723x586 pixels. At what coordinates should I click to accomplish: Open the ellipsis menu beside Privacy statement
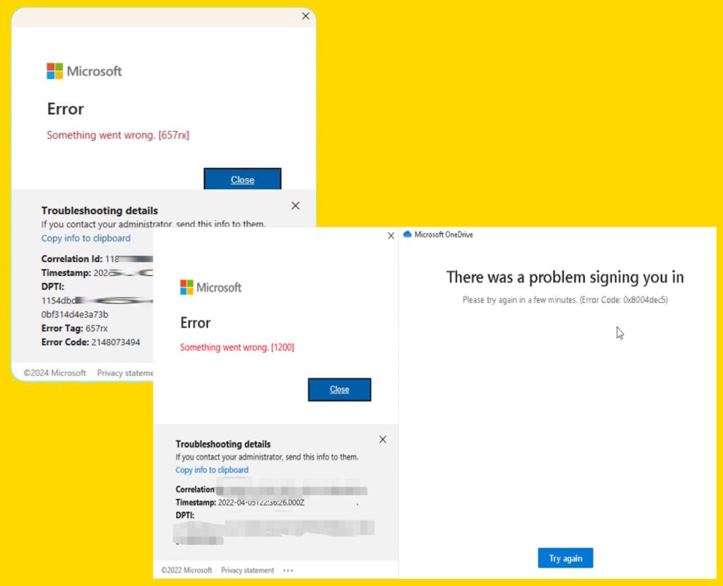point(287,570)
